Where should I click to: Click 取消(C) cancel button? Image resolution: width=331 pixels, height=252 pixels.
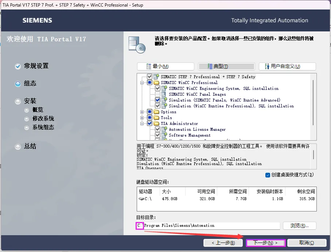pos(307,243)
